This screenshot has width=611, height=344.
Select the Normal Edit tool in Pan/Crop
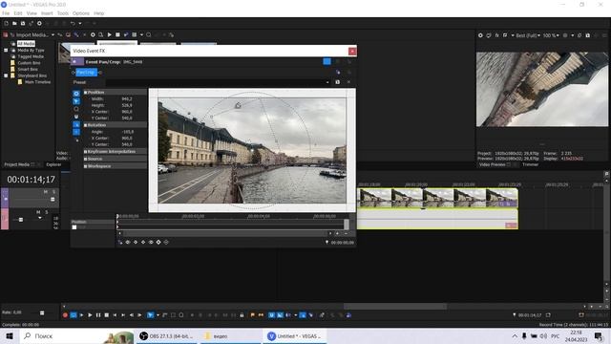point(76,101)
